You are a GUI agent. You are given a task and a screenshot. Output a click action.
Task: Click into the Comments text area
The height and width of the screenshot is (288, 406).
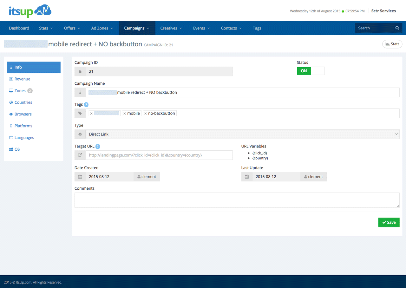[237, 200]
